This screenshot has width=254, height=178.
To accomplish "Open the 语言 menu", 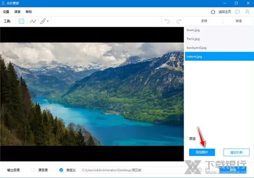I will coord(17,11).
